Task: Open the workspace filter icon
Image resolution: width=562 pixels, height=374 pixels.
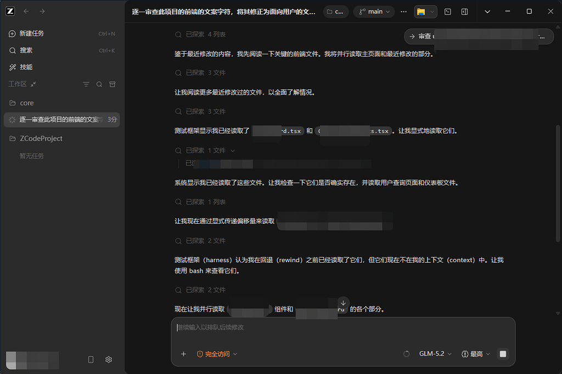Action: (x=86, y=84)
